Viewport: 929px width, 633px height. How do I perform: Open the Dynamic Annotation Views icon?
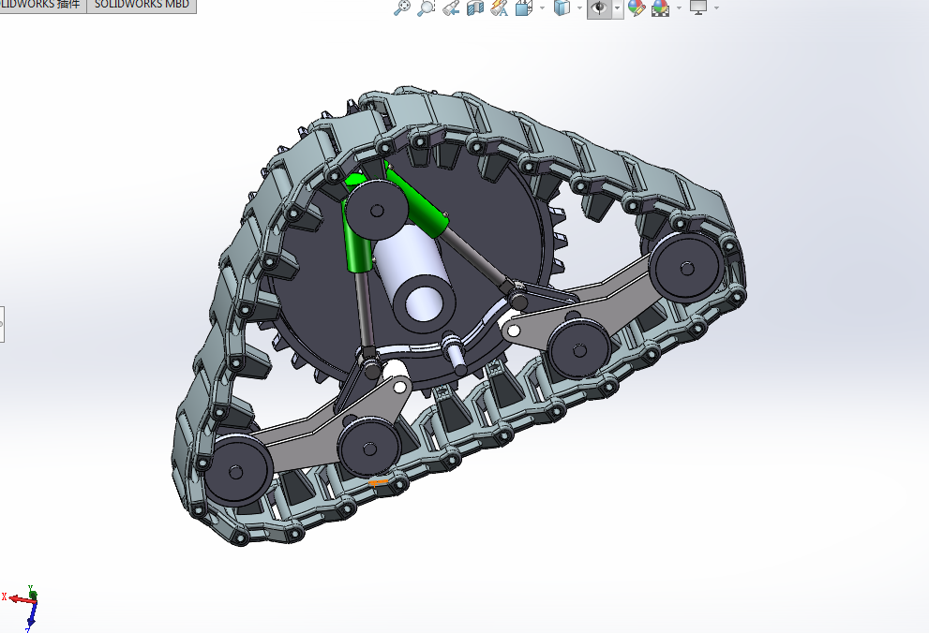pos(500,7)
